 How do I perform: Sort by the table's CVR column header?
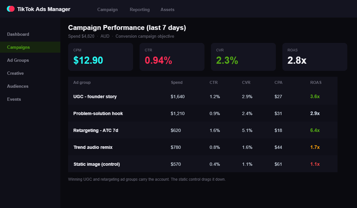(x=246, y=83)
